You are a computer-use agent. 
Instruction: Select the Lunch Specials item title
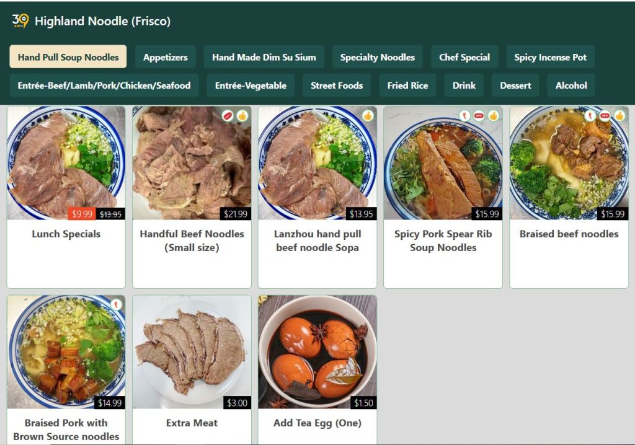point(66,234)
